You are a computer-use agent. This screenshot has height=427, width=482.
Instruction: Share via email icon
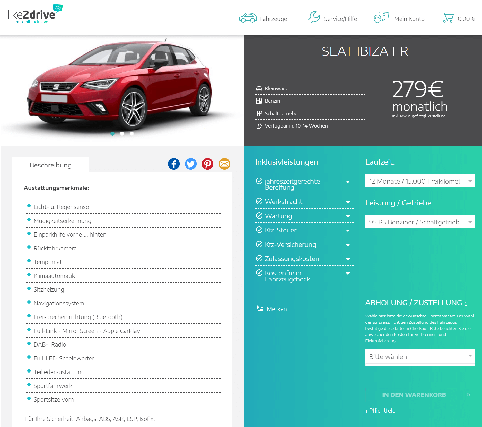(x=224, y=164)
